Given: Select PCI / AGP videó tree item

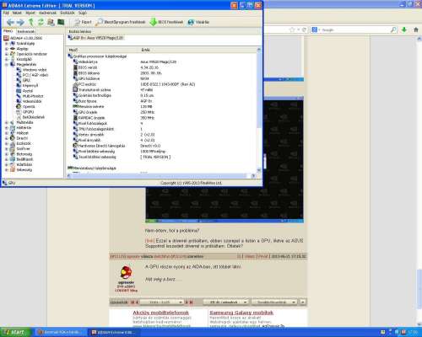Looking at the screenshot, I should coord(32,75).
